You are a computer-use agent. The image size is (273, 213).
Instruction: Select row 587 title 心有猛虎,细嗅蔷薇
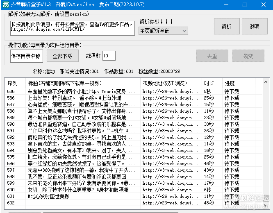coord(81,104)
